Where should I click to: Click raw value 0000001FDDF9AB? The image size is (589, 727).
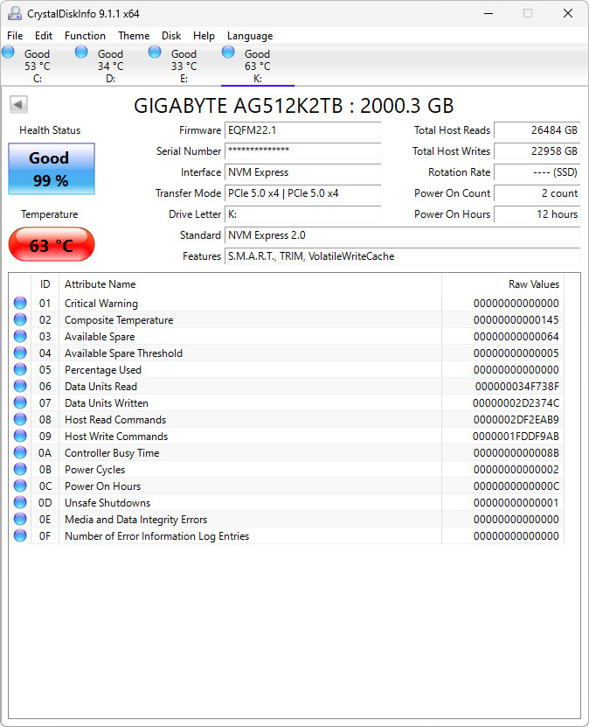pos(516,437)
